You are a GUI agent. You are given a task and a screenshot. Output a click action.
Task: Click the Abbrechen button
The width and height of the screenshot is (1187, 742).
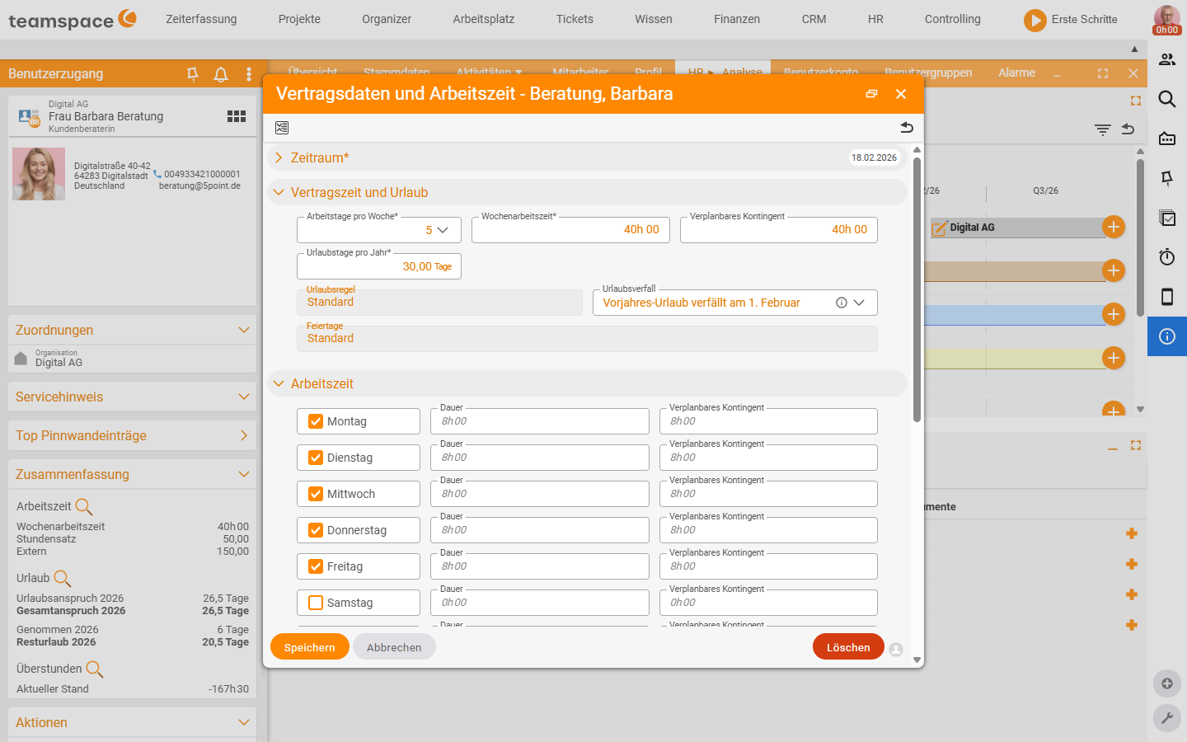click(394, 647)
